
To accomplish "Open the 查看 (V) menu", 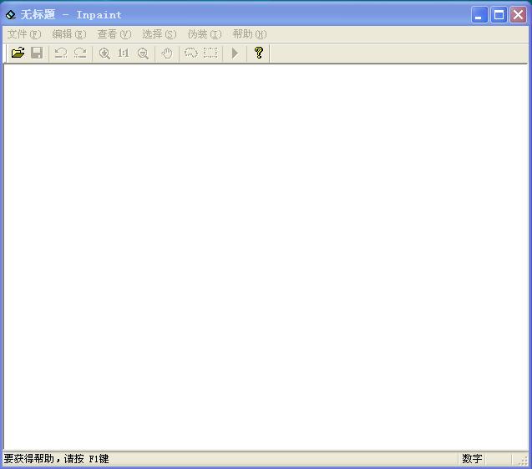I will [x=114, y=34].
